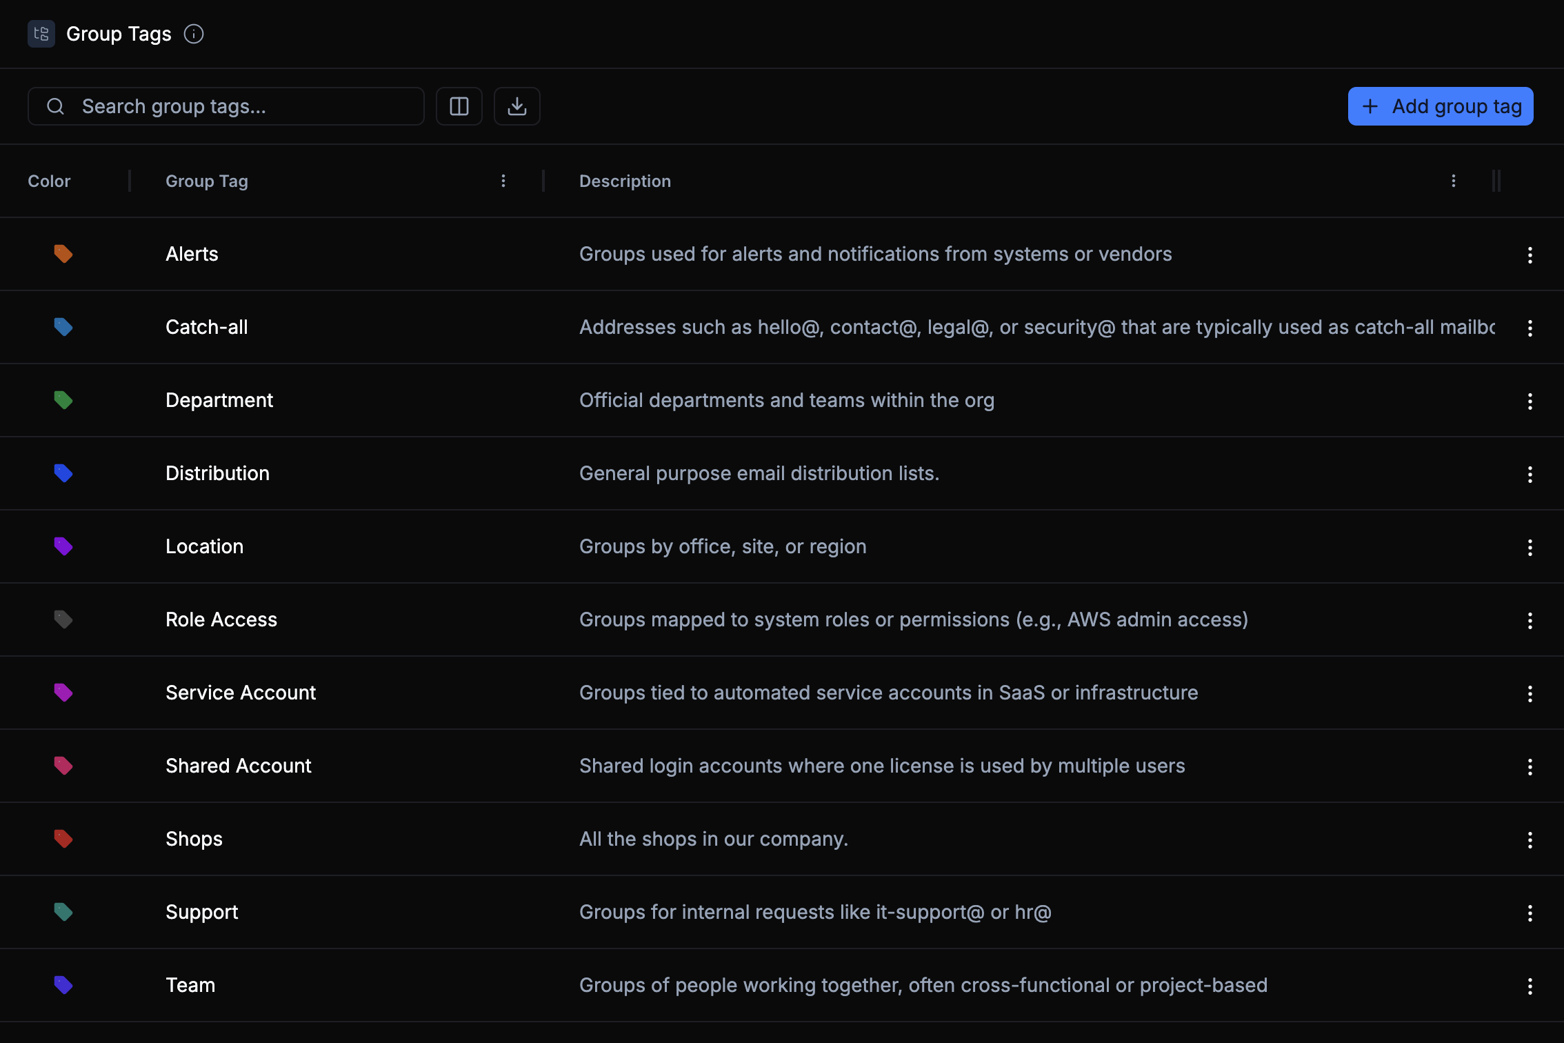Viewport: 1564px width, 1043px height.
Task: Open the Team row options menu
Action: tap(1530, 986)
